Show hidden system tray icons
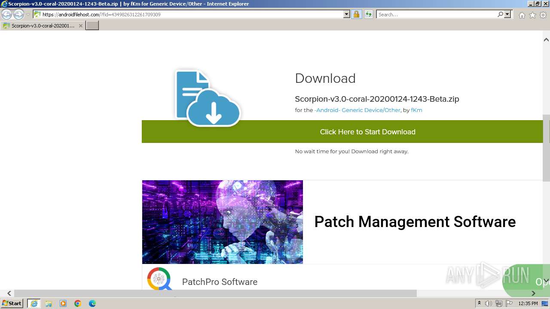Viewport: 550px width, 309px height. click(479, 303)
